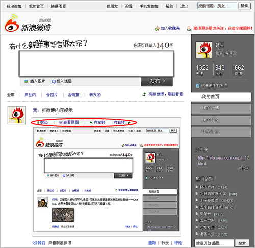Click 退出 to log out
This screenshot has width=255, height=248.
coord(184,6)
